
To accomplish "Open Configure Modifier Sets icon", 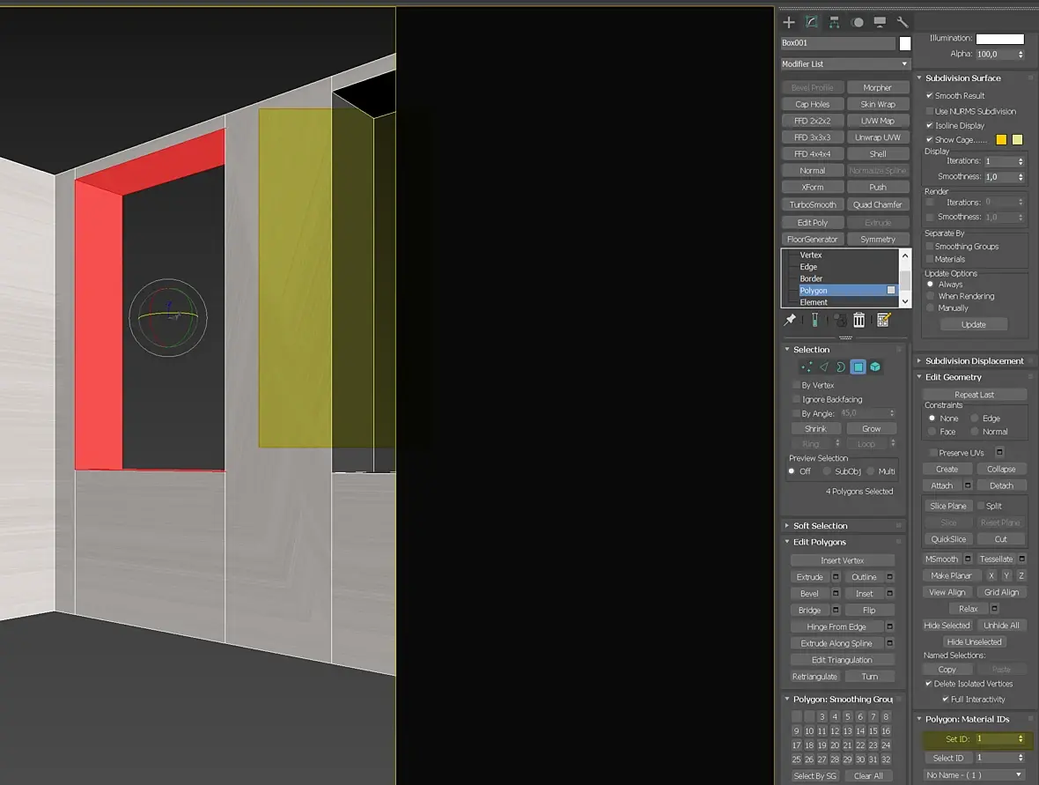I will [883, 320].
